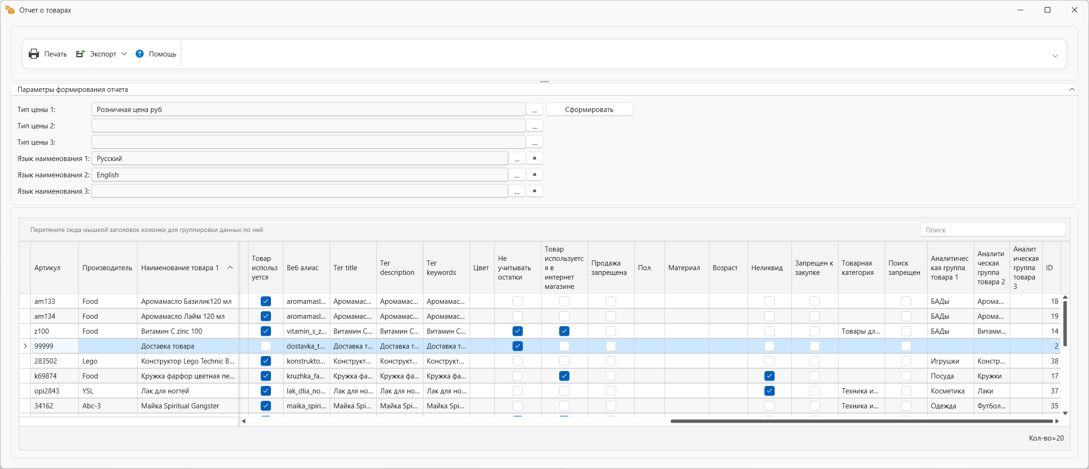Click the panel splitter dots handle

click(x=544, y=82)
